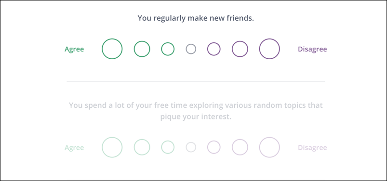The width and height of the screenshot is (387, 181).
Task: Choose smallest purple circle for exploring random topics
Action: [214, 147]
